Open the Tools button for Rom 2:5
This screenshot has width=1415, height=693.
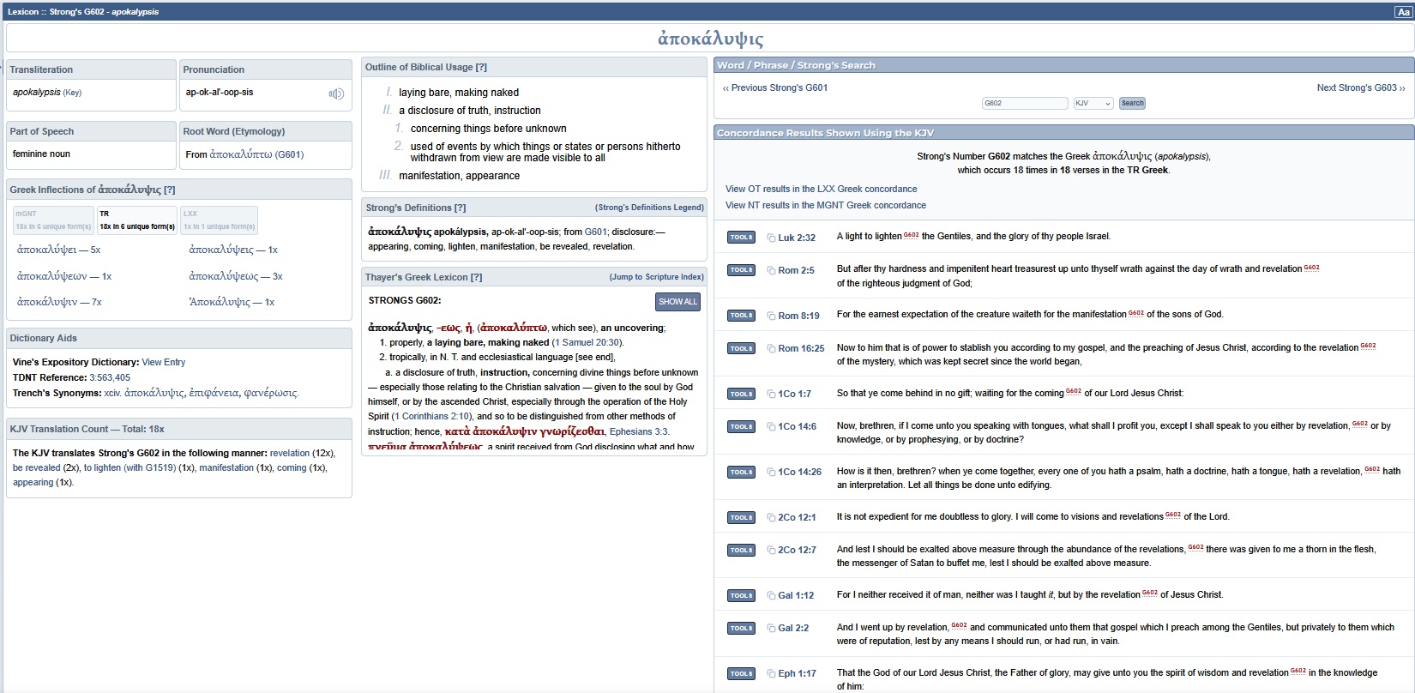741,270
